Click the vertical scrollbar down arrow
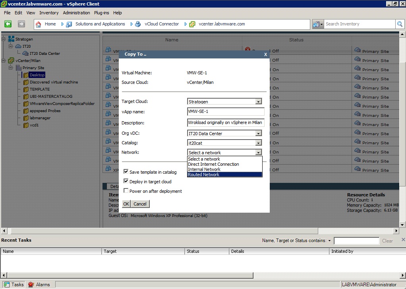The height and width of the screenshot is (289, 406). [x=402, y=225]
